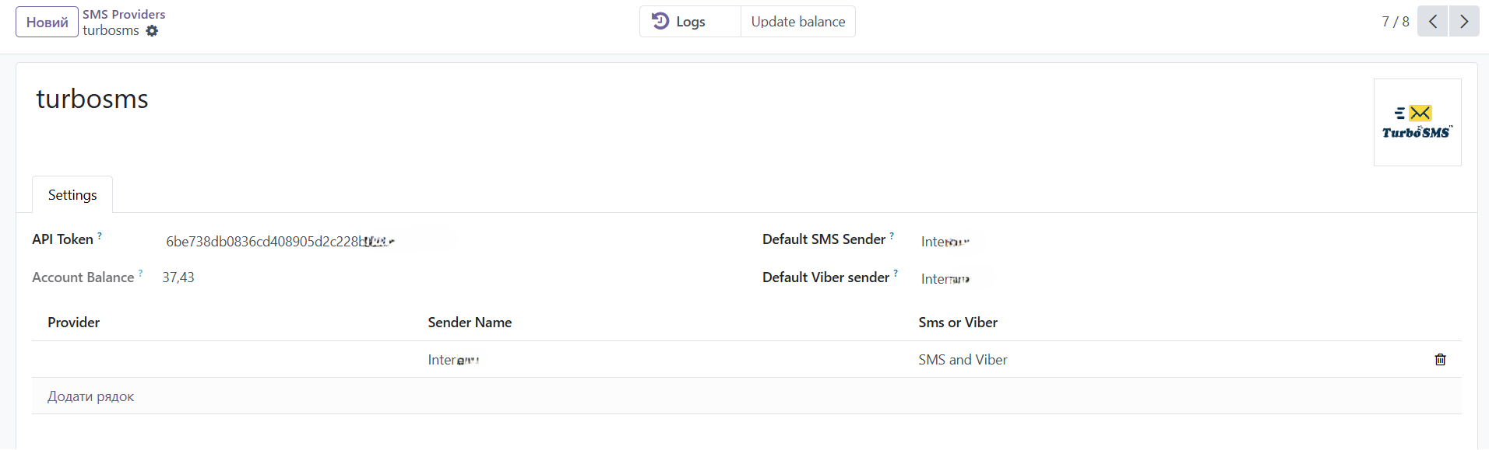1489x450 pixels.
Task: Show help tooltip for Account Balance
Action: point(140,274)
